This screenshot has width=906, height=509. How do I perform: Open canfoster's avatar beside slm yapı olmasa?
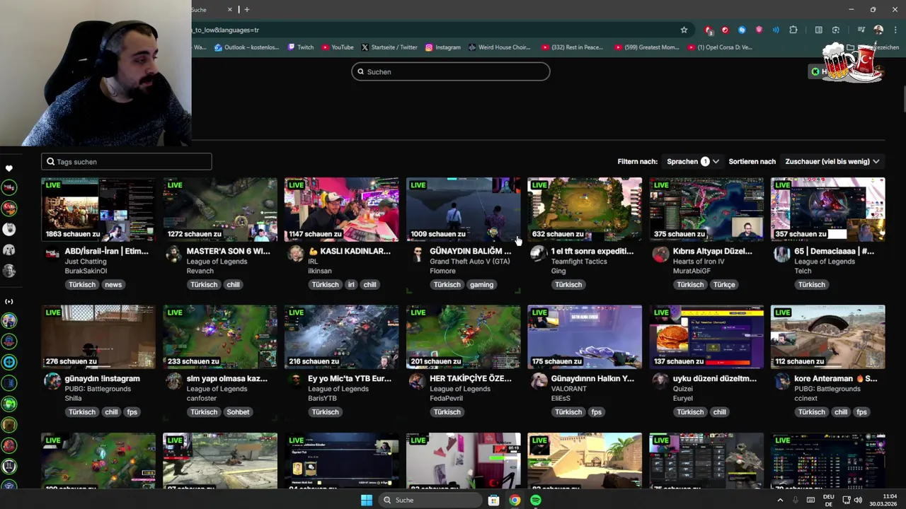[174, 381]
